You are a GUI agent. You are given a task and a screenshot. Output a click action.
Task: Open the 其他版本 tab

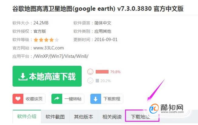(84, 117)
